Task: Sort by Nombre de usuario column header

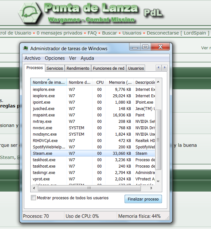Action: tap(79, 82)
